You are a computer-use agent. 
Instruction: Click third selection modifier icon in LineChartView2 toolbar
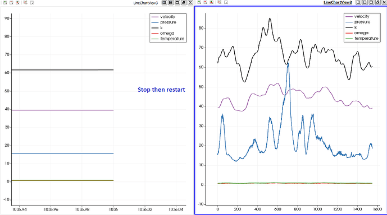pos(212,2)
